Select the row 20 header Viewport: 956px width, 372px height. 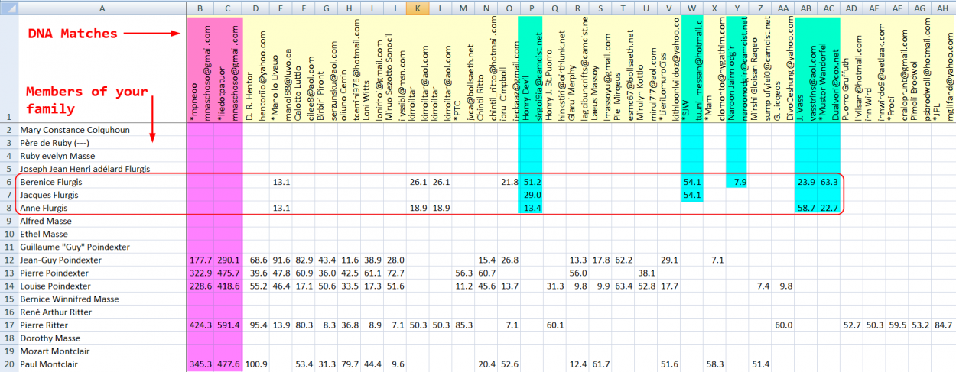(9, 364)
